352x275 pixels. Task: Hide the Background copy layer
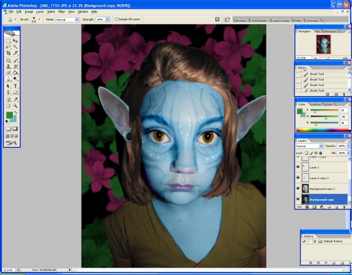(298, 199)
